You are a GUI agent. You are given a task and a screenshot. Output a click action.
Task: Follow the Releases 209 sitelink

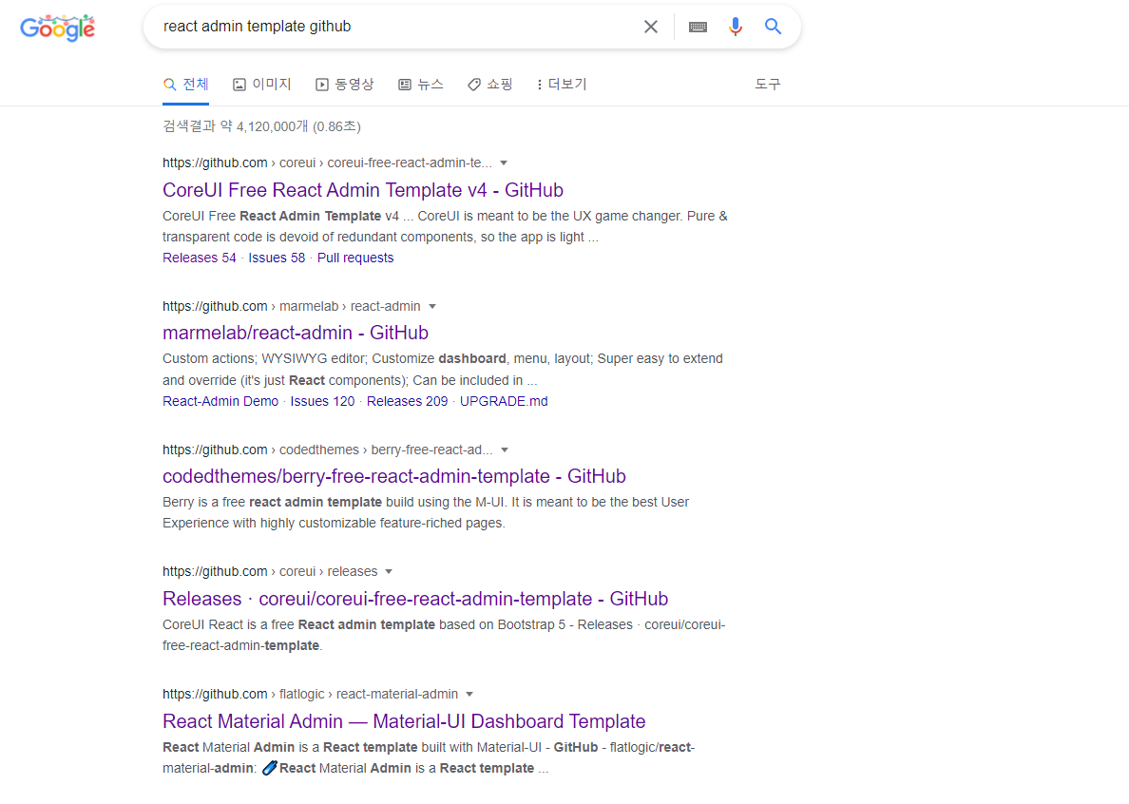tap(407, 402)
